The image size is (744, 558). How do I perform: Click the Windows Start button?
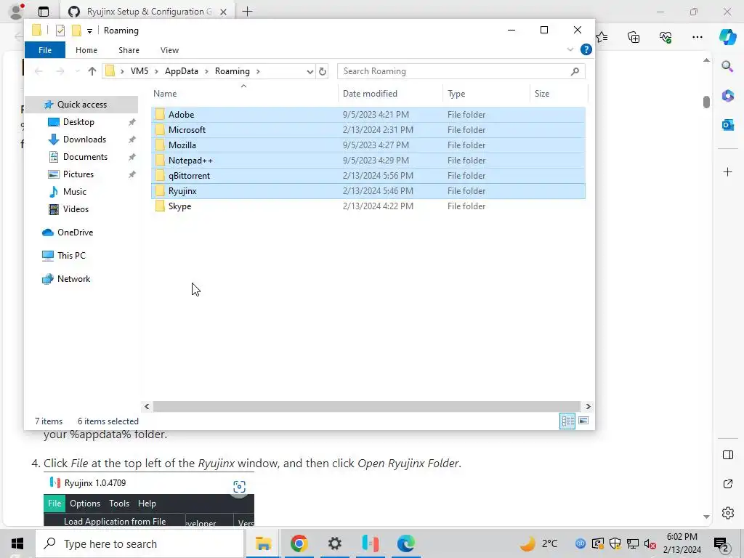(x=17, y=543)
